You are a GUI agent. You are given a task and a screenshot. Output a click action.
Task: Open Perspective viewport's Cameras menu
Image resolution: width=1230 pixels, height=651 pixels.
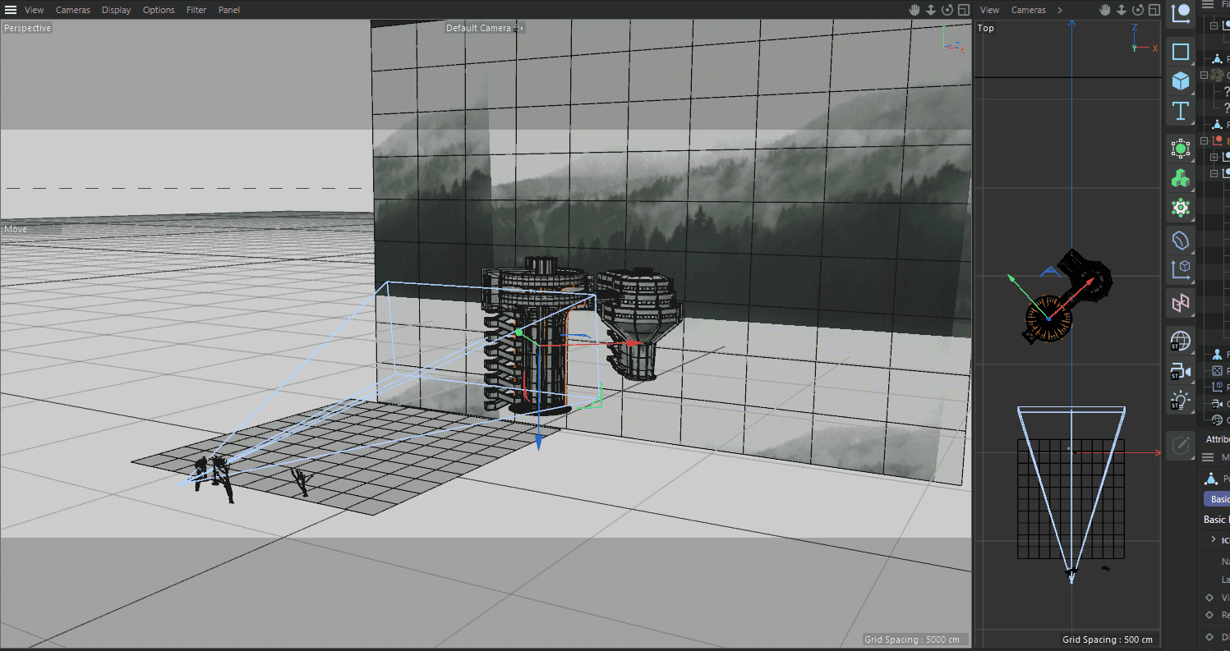(73, 10)
